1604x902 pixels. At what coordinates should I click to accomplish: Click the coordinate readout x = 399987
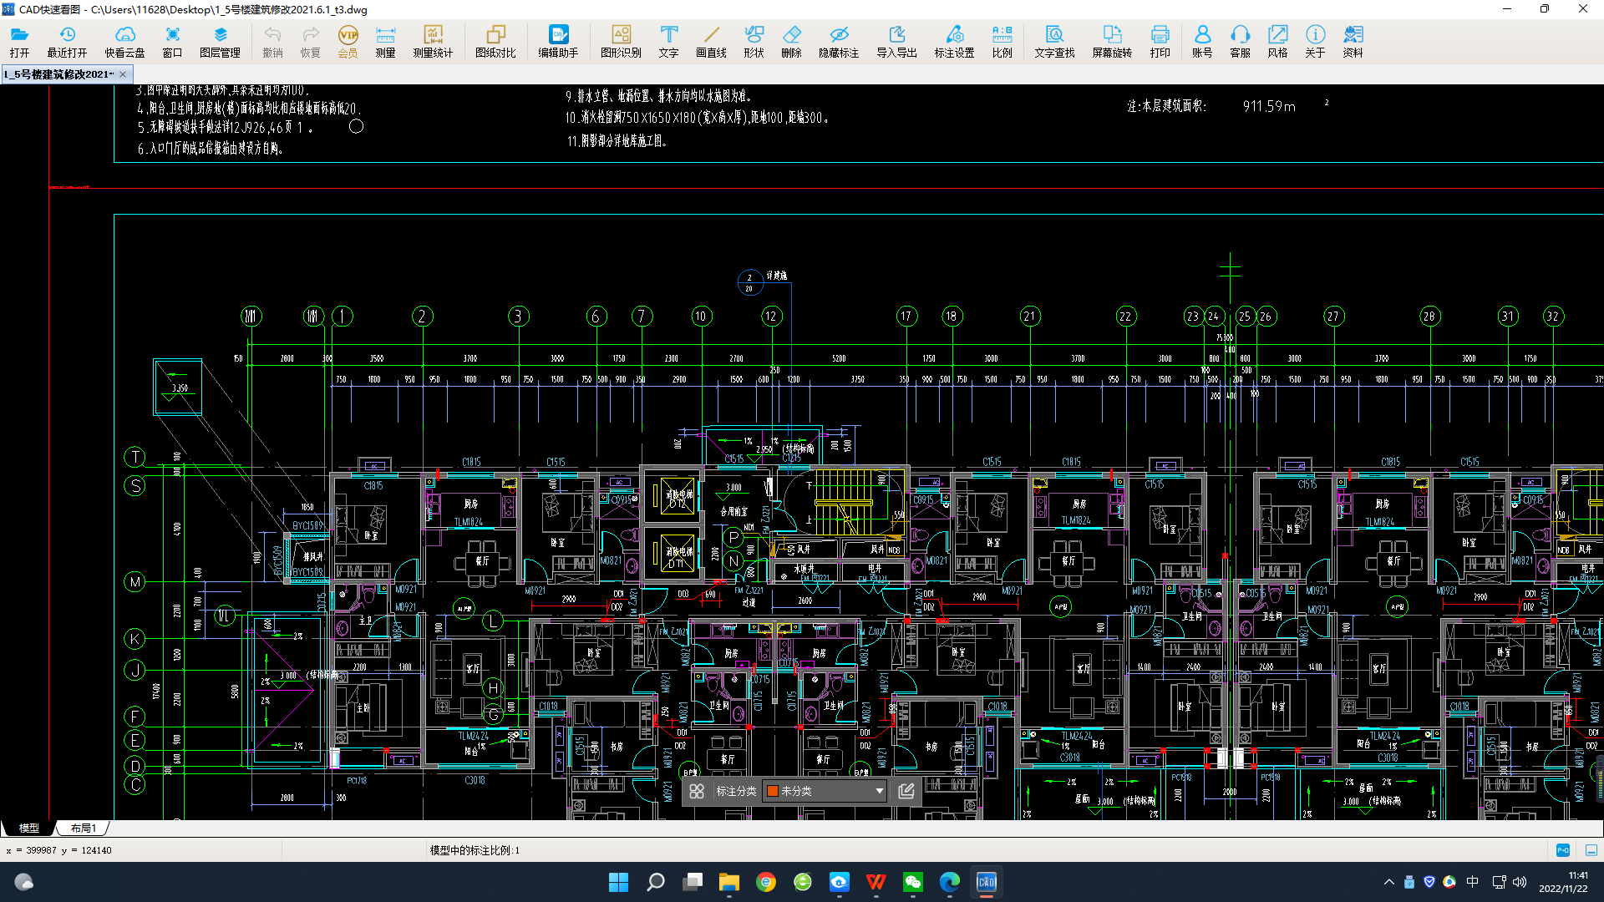58,850
